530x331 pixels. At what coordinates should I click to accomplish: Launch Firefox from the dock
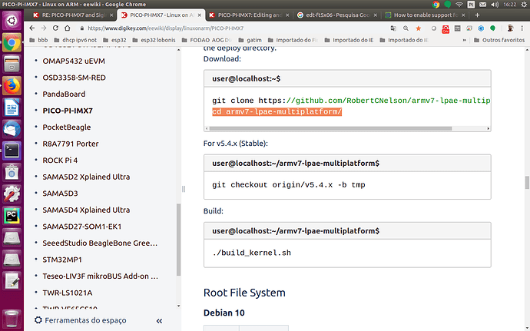pos(12,85)
